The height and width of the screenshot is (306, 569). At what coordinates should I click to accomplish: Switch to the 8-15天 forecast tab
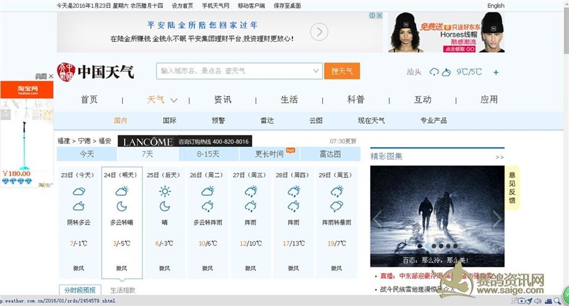(x=208, y=154)
